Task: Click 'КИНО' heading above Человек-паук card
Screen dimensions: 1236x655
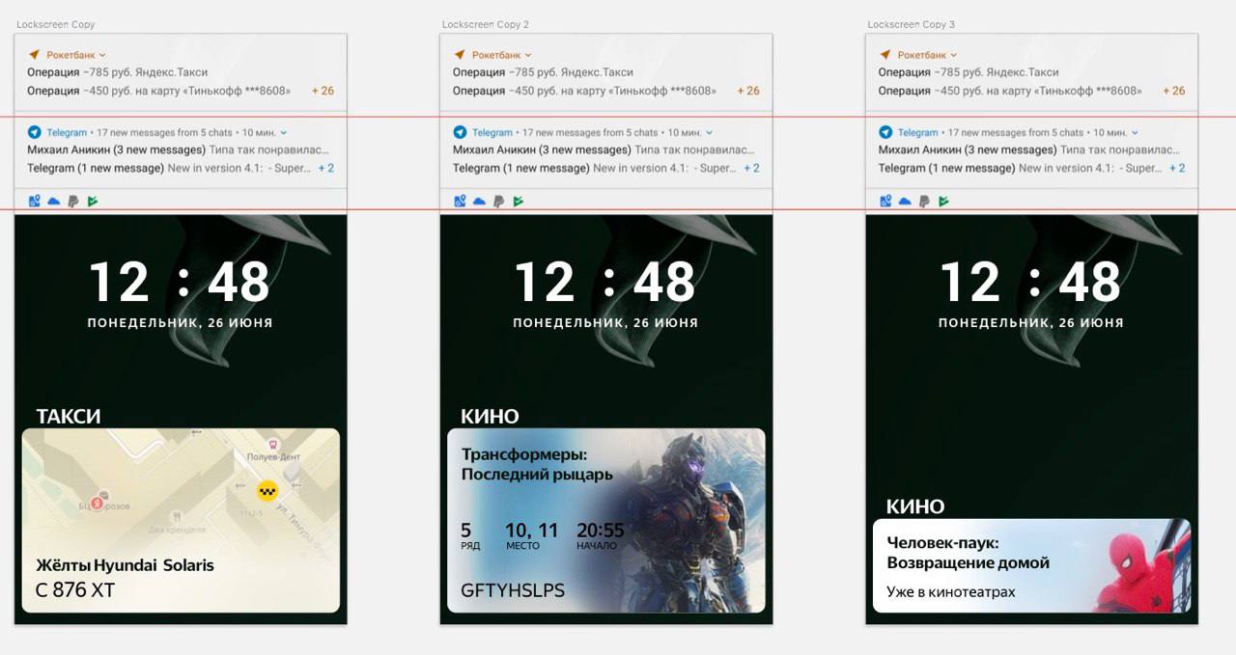Action: coord(915,506)
